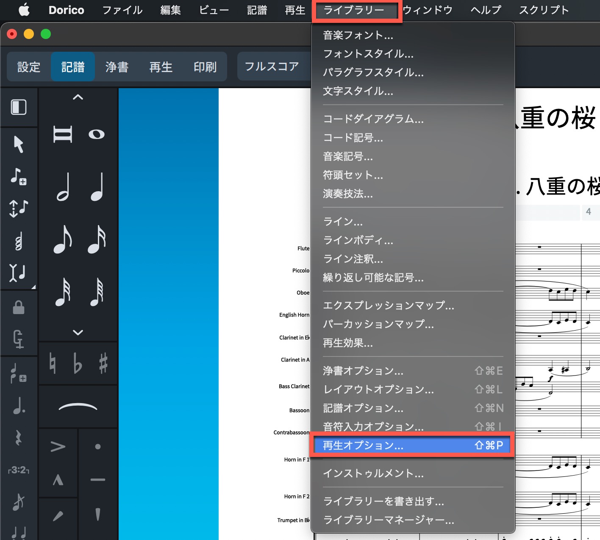Select the rest input icon

(19, 437)
